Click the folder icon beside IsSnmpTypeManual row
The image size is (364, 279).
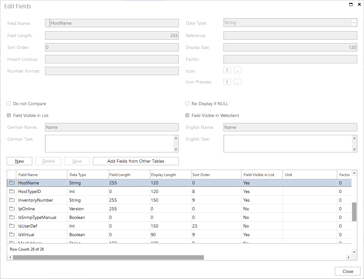(11, 217)
